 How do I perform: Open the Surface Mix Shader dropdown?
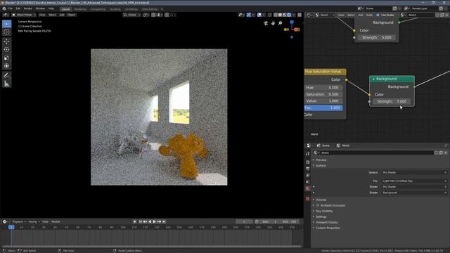click(414, 173)
